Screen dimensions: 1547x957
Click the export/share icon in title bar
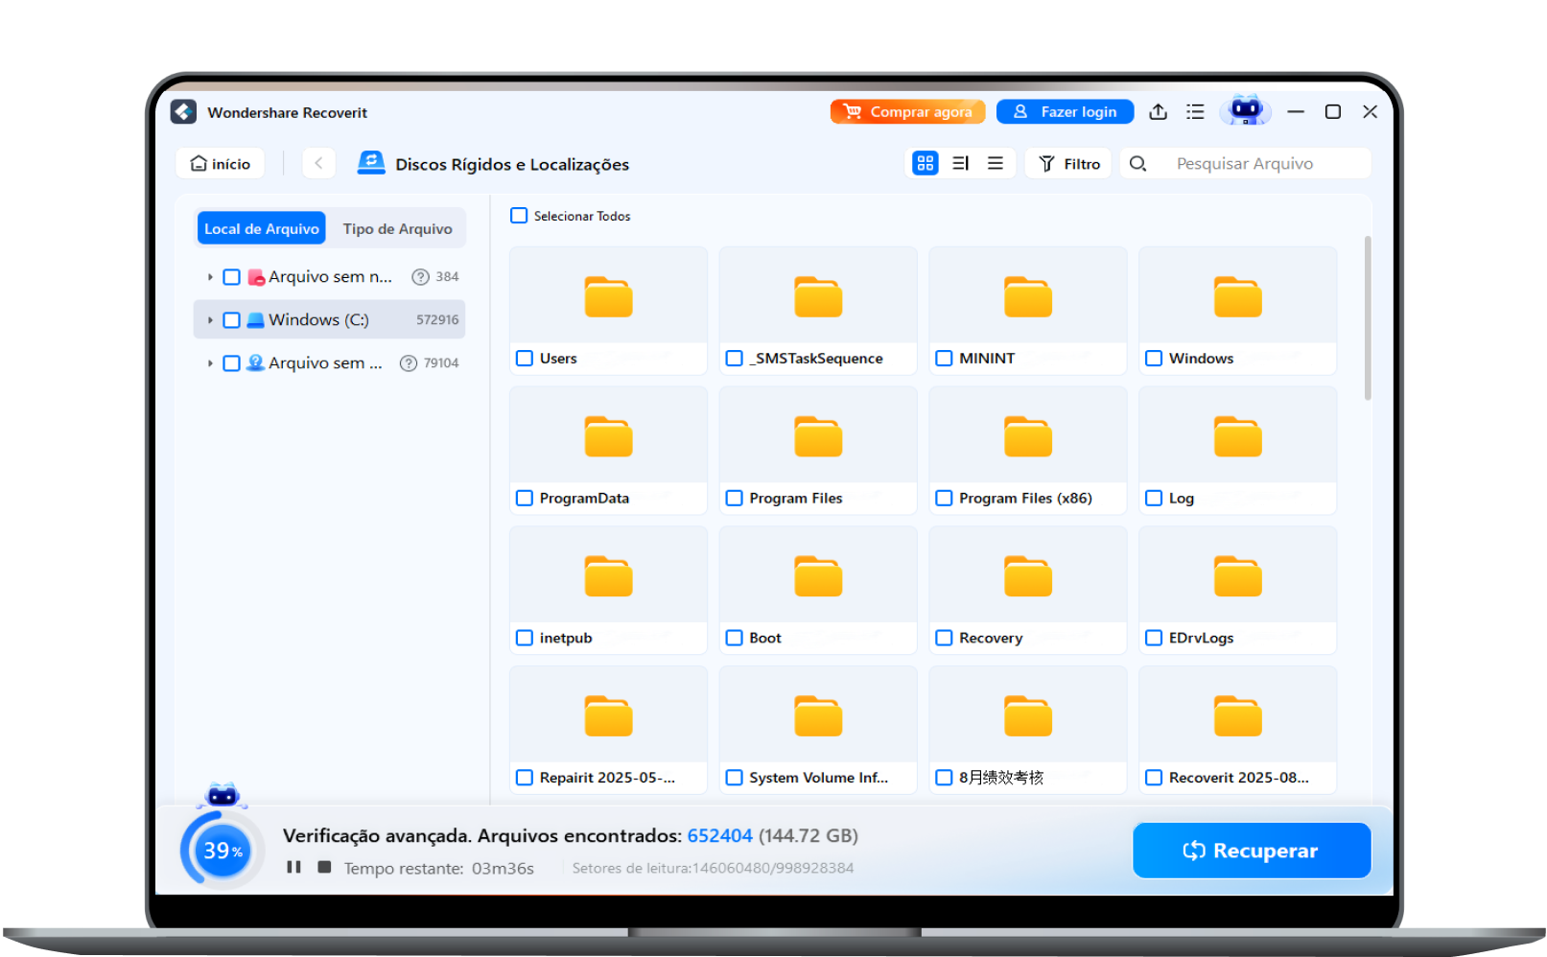(1158, 112)
